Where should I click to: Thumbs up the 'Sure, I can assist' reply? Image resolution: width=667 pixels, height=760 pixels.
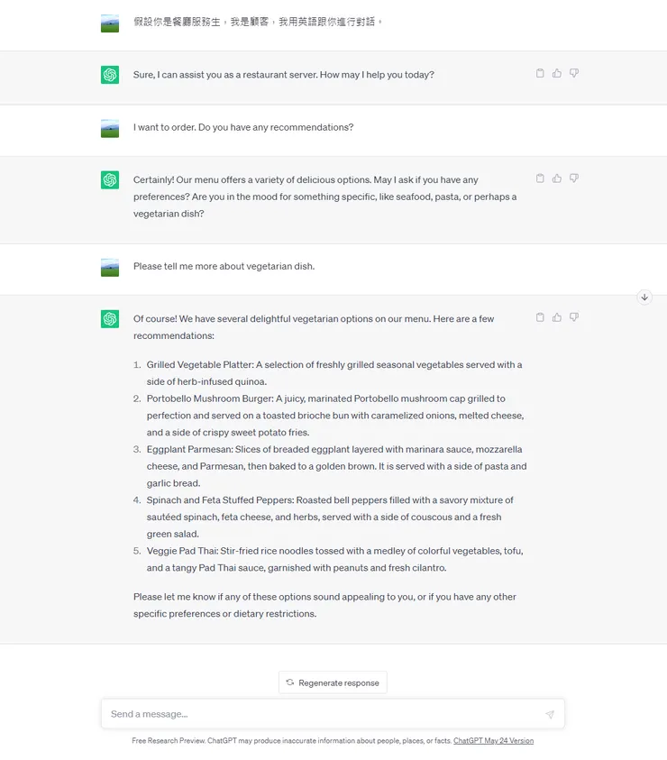pos(557,73)
